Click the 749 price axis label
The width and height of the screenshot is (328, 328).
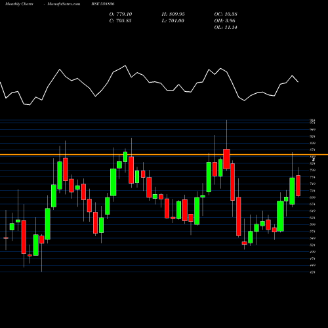313,184
